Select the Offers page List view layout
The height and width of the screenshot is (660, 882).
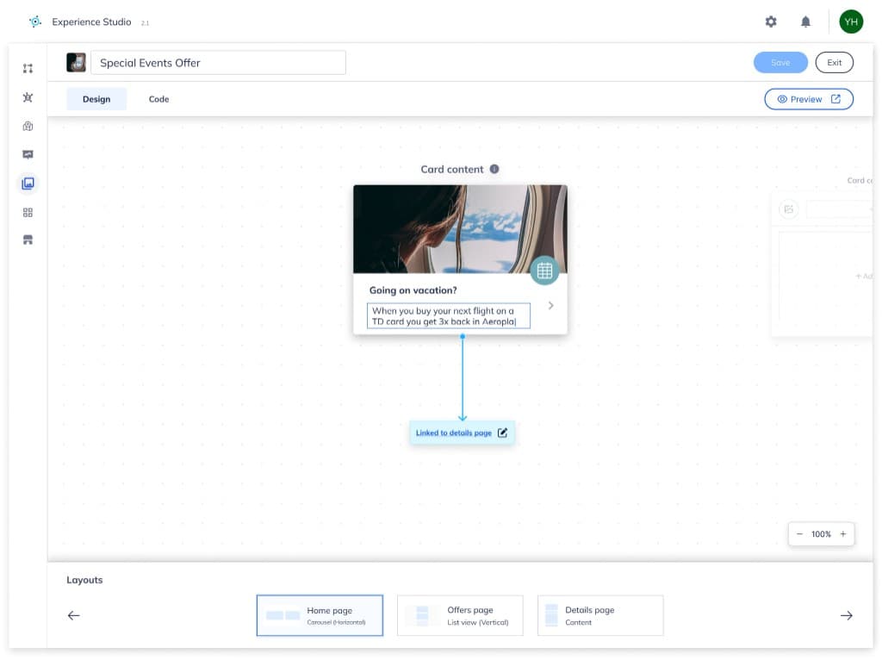460,615
